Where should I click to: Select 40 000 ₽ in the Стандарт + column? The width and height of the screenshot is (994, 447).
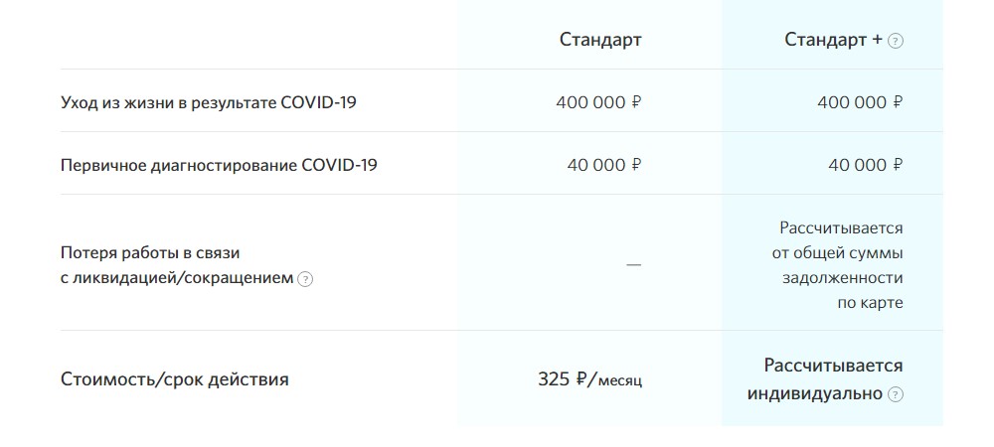pos(866,165)
